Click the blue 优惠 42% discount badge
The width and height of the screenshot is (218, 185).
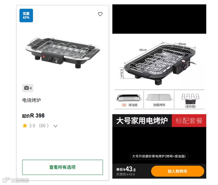[26, 15]
